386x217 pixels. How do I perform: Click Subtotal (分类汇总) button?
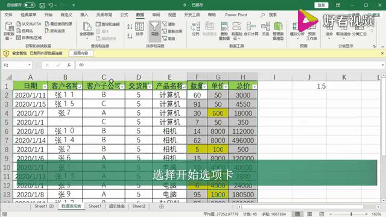(x=359, y=29)
